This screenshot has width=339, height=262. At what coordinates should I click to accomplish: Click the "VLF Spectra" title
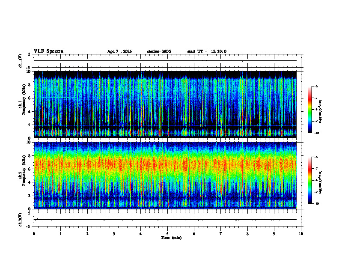coord(48,51)
